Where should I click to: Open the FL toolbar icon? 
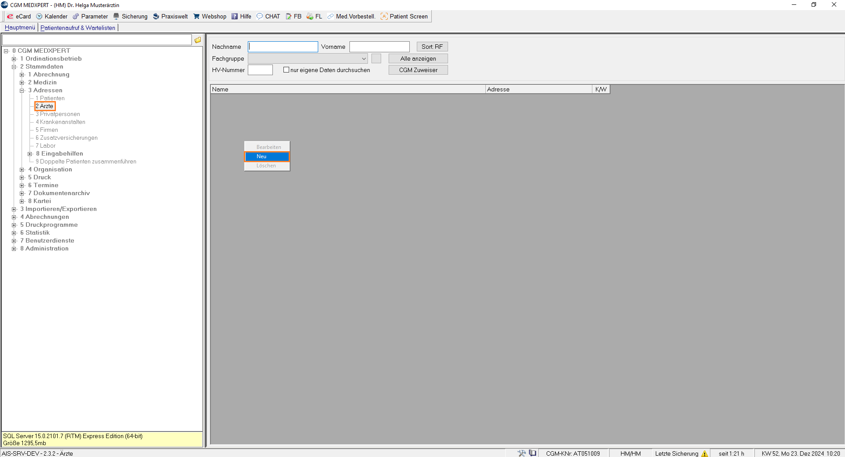point(310,16)
